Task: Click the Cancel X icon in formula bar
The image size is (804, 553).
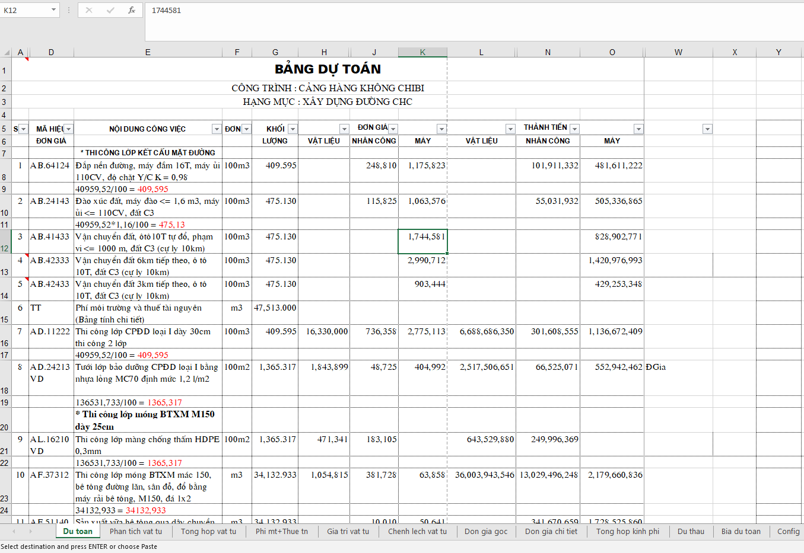Action: [x=89, y=10]
